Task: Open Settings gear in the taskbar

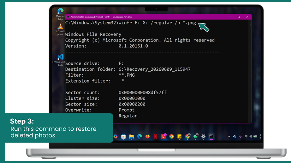Action: 203,136
